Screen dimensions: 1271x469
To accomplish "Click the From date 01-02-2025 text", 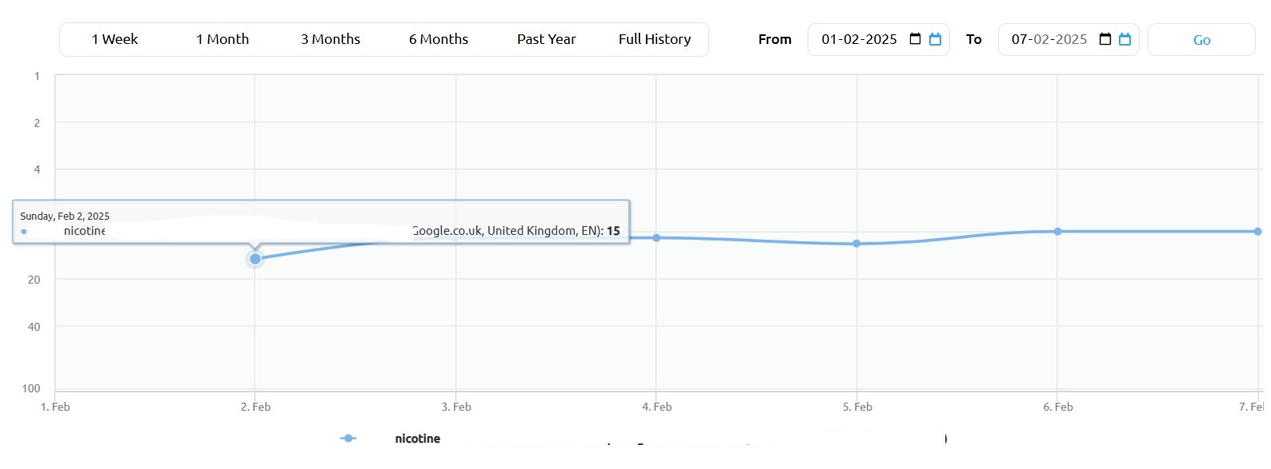I will 859,39.
